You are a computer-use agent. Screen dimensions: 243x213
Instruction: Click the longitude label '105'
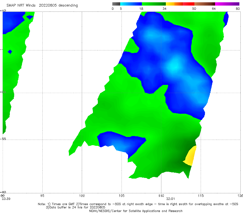tap(121, 196)
